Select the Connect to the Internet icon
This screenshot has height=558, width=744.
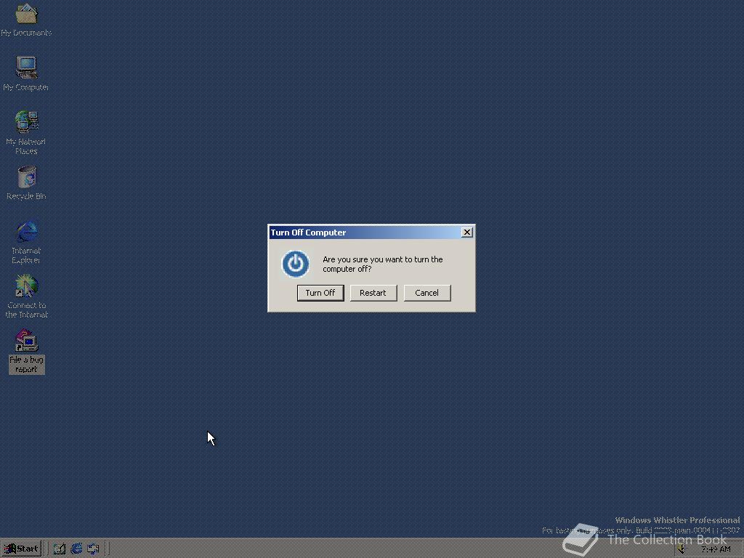click(x=26, y=296)
